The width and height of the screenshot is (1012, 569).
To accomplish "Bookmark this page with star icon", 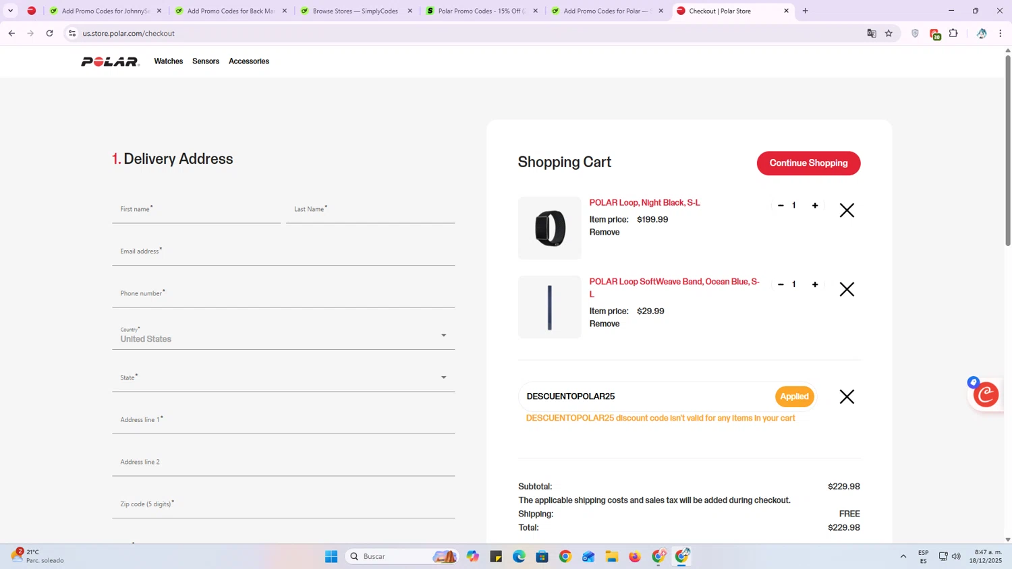I will pos(889,33).
